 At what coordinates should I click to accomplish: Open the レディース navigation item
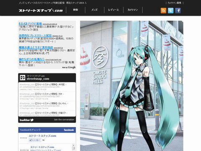pos(113,10)
